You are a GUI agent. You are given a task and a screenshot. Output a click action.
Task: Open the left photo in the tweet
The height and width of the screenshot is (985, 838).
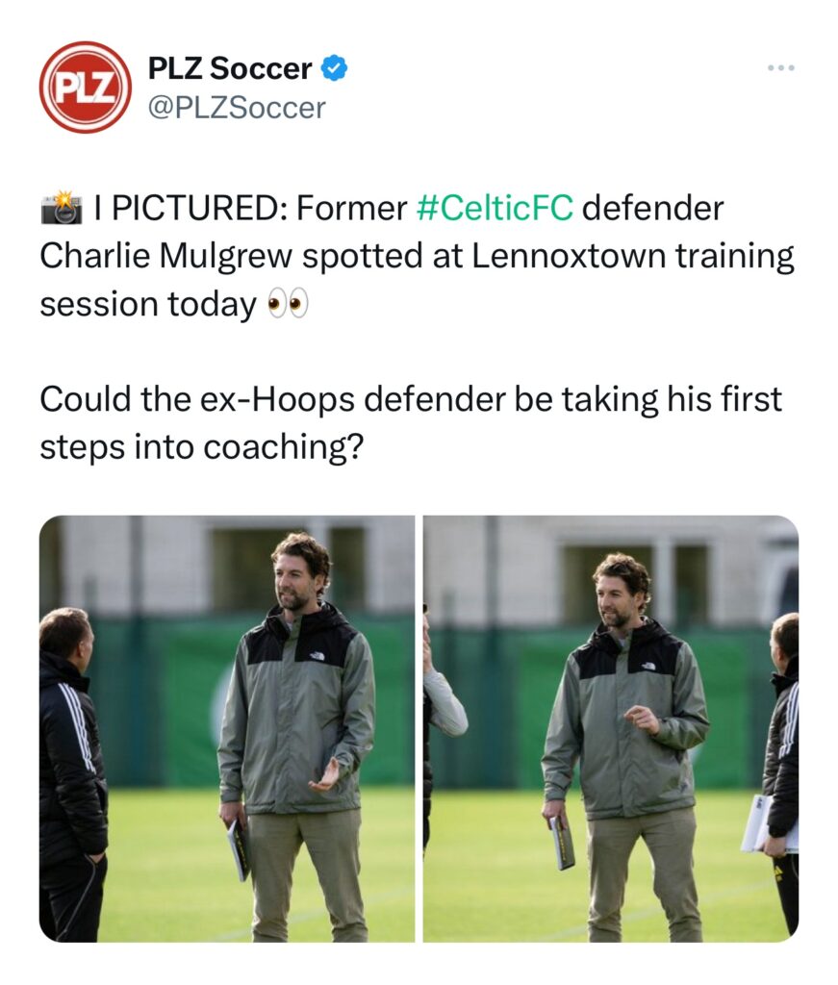[227, 728]
